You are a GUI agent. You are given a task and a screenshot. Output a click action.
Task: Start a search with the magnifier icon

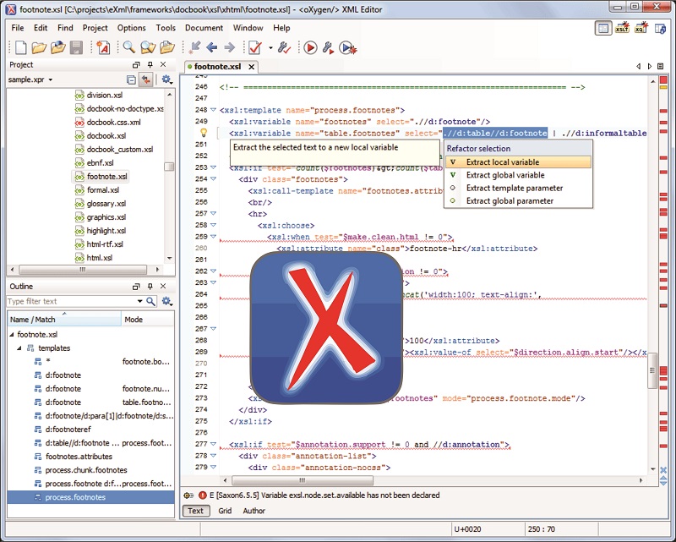pos(130,47)
